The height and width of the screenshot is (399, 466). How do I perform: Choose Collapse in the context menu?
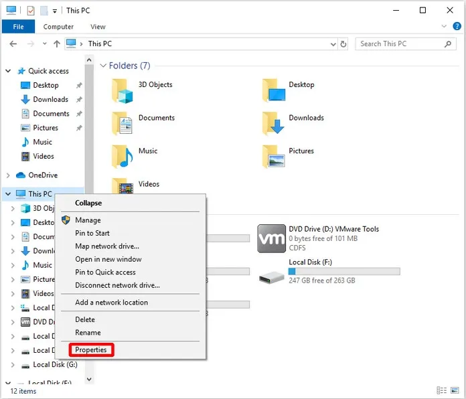point(88,204)
